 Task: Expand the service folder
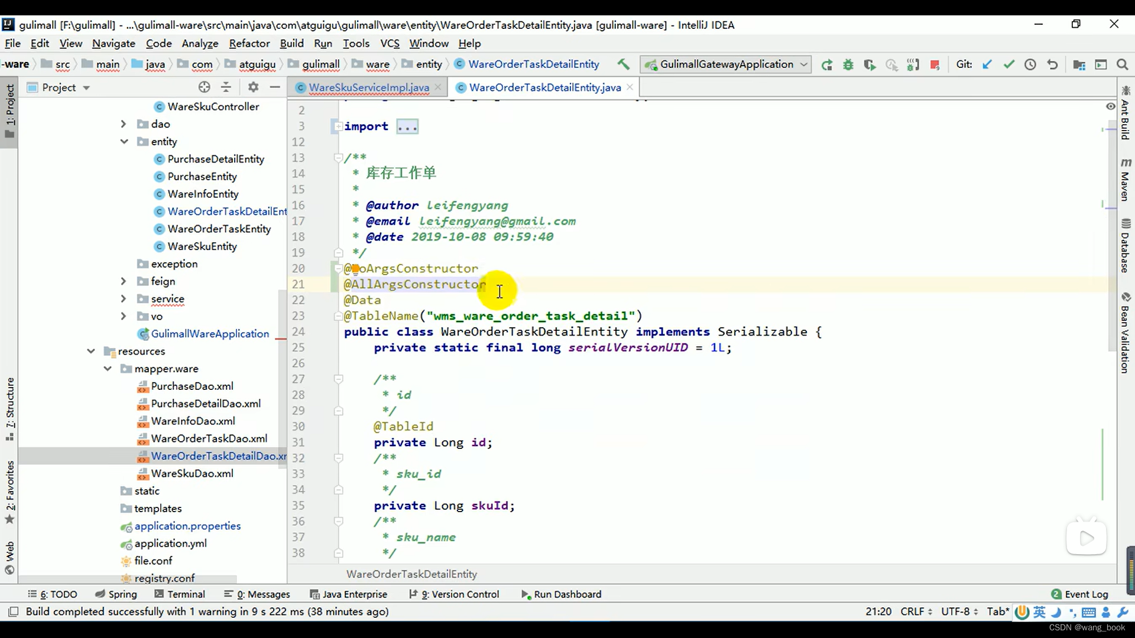click(123, 298)
